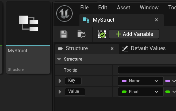Click the Browse to asset icon
The height and width of the screenshot is (111, 176).
81,34
